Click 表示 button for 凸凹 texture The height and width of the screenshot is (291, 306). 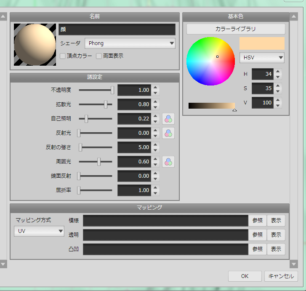[x=276, y=249]
